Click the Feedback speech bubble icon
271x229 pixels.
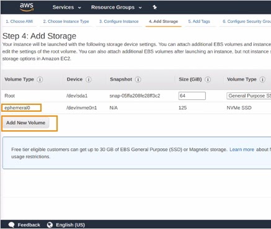point(12,225)
